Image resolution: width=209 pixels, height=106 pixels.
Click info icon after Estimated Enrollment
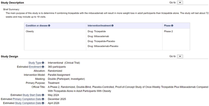pos(43,67)
